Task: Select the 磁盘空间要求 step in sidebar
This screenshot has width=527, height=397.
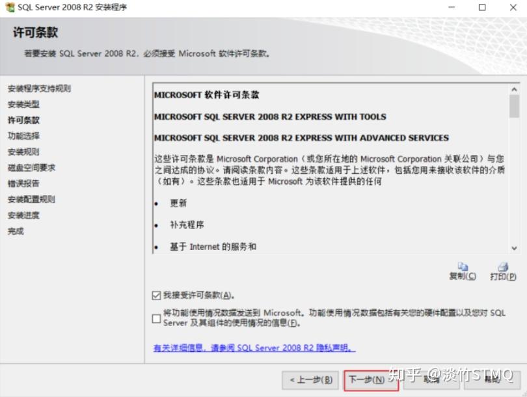Action: (31, 167)
